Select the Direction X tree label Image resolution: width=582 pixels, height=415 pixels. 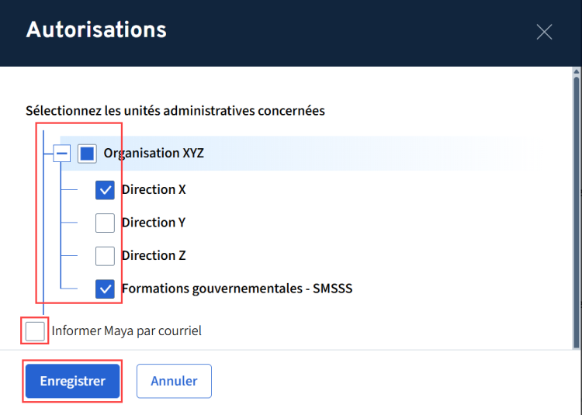[x=154, y=190]
